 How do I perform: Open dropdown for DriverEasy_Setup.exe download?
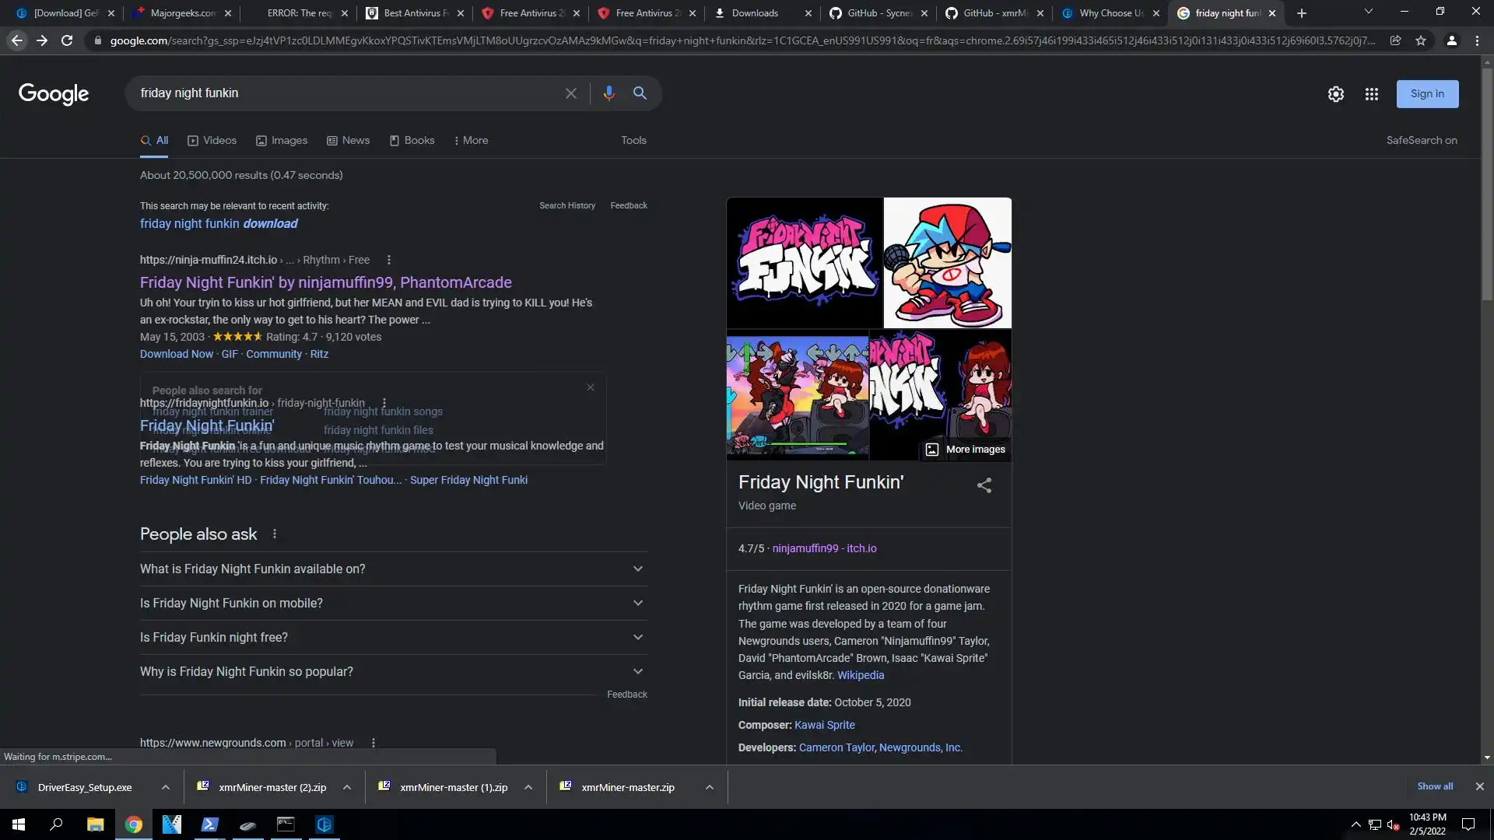click(x=165, y=787)
